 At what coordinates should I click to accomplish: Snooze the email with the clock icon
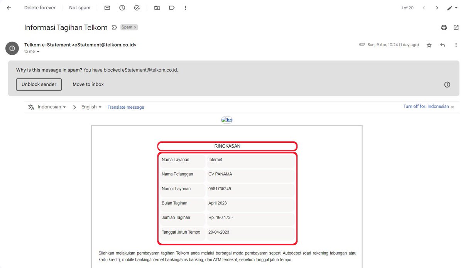coord(122,8)
